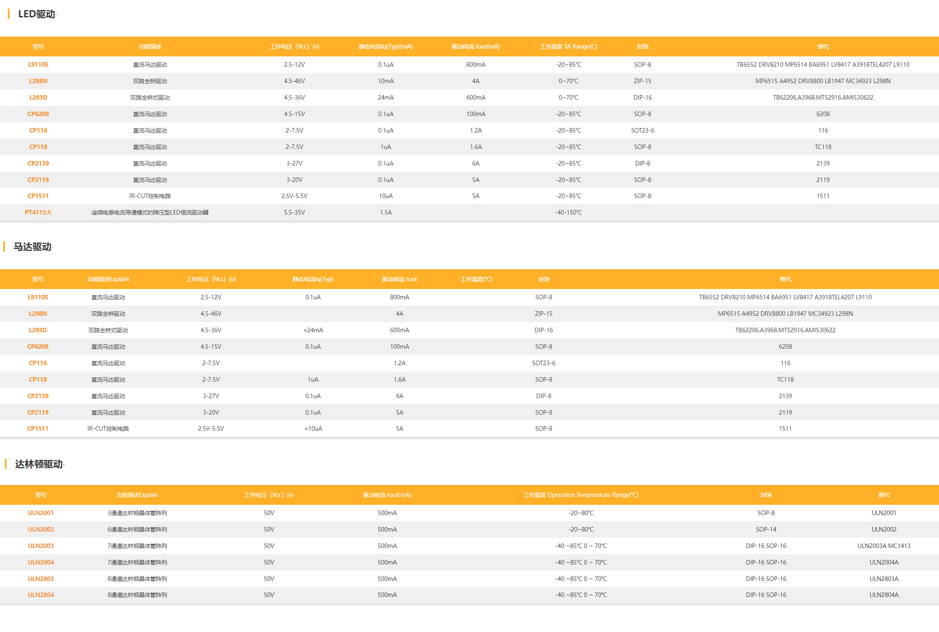The height and width of the screenshot is (632, 939).
Task: Click the 型号 header in LED驱动 table
Action: click(x=38, y=47)
